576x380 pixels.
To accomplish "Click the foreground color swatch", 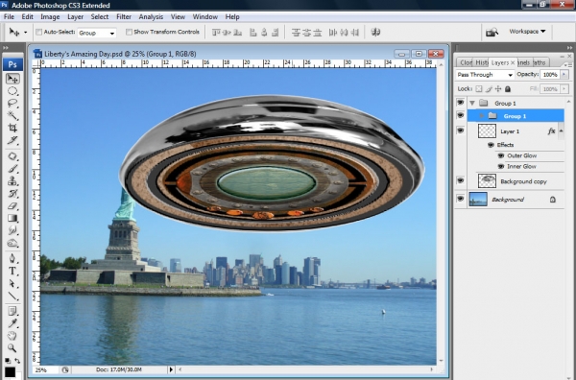I will pos(10,372).
